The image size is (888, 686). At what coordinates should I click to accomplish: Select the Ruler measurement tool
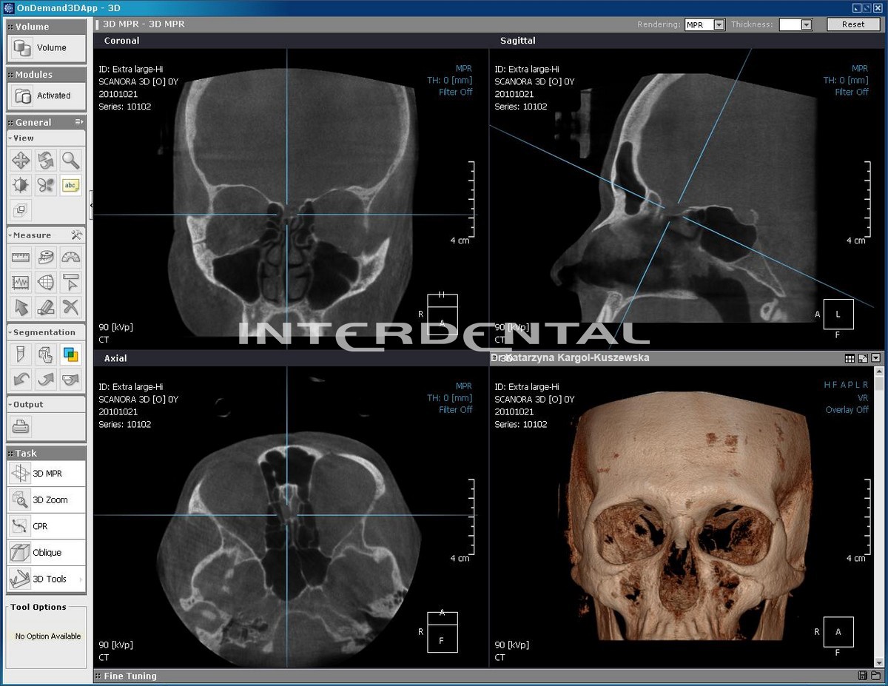pos(21,258)
